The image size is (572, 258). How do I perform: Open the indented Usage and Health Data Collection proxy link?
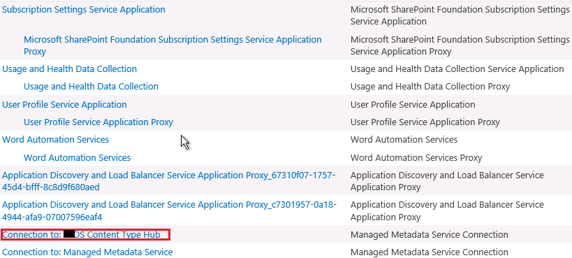[x=91, y=87]
